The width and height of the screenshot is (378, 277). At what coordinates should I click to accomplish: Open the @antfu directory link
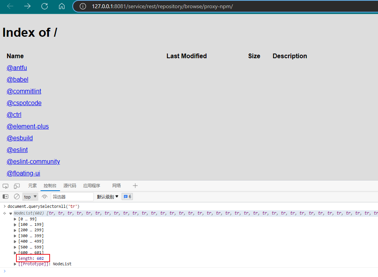17,68
